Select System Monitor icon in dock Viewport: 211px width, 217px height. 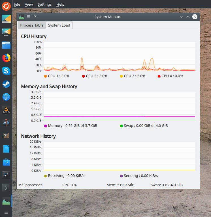[x=6, y=201]
